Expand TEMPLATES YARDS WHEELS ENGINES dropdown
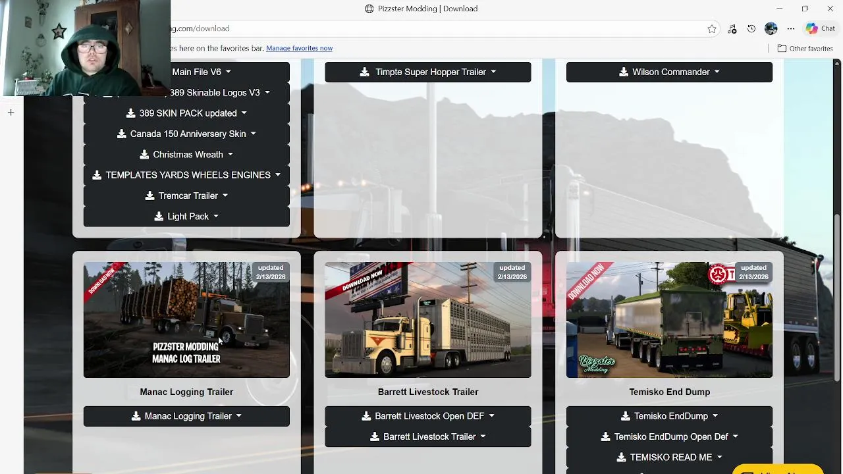The height and width of the screenshot is (474, 843). tap(186, 175)
